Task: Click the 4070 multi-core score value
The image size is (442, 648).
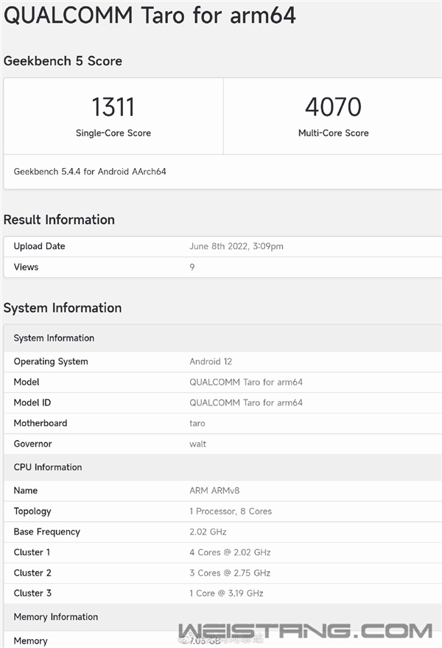Action: [x=333, y=108]
